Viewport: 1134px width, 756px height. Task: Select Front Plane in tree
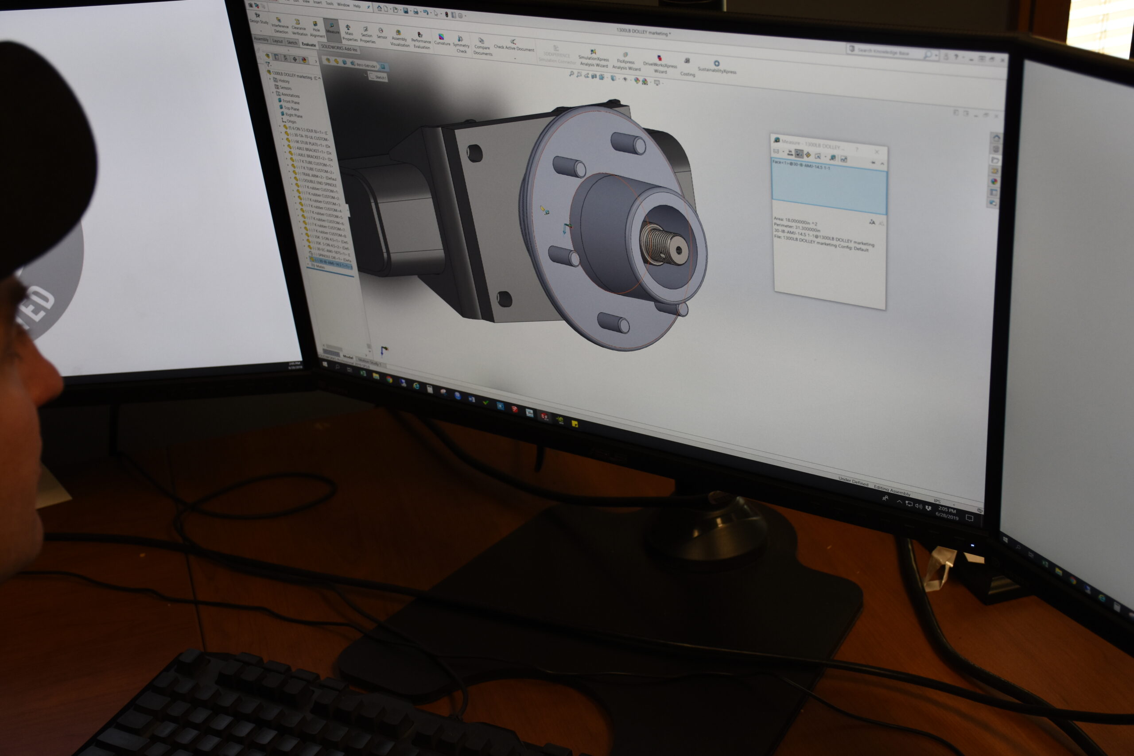[x=289, y=102]
